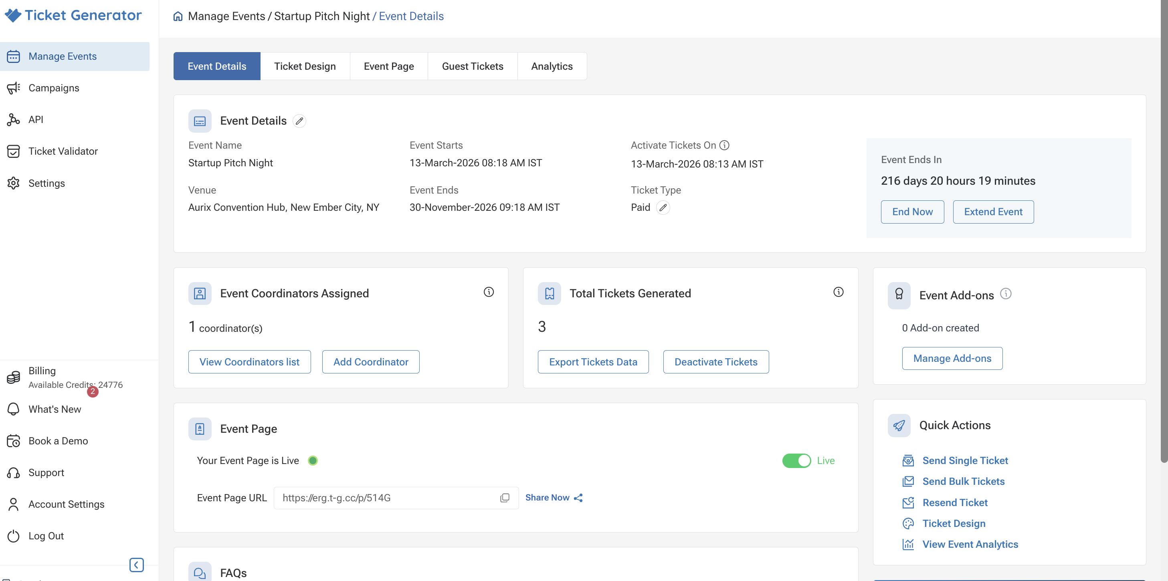Click Export Tickets Data
Image resolution: width=1168 pixels, height=581 pixels.
[x=593, y=362]
